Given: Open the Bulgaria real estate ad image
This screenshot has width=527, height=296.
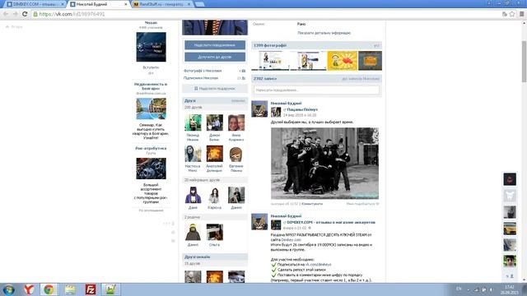Looking at the screenshot, I should 151,109.
